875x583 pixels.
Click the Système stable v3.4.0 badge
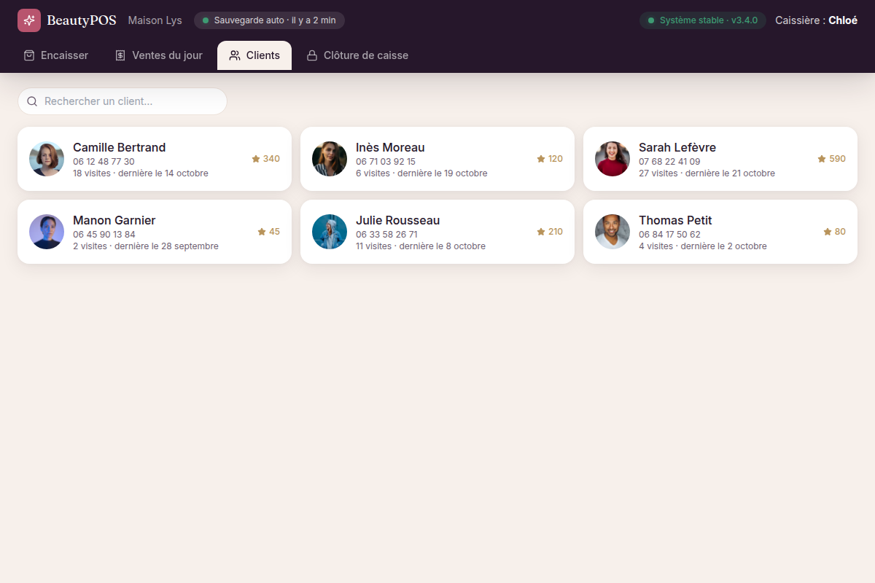[703, 20]
